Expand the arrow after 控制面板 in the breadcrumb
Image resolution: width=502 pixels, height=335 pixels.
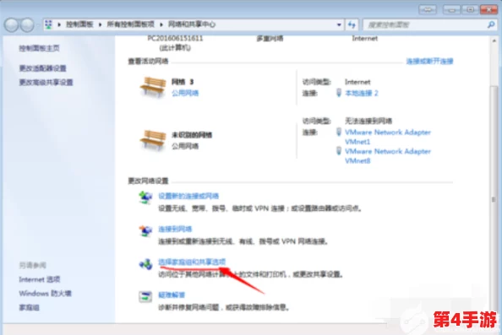[x=100, y=24]
